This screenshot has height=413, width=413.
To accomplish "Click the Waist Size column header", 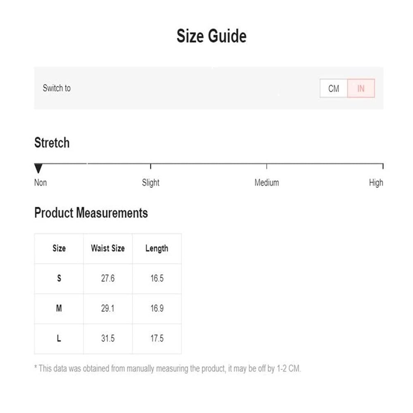I will point(108,248).
